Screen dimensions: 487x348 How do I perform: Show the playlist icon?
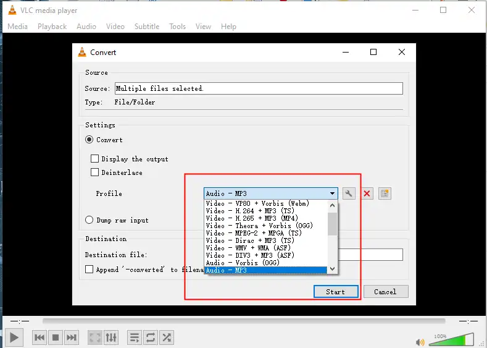point(135,337)
